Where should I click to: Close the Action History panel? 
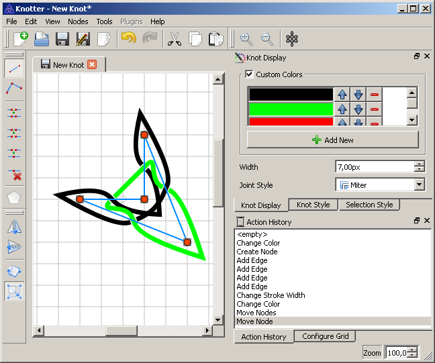[x=427, y=221]
